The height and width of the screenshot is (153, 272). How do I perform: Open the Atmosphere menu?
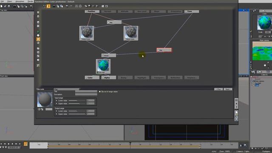point(20,1)
